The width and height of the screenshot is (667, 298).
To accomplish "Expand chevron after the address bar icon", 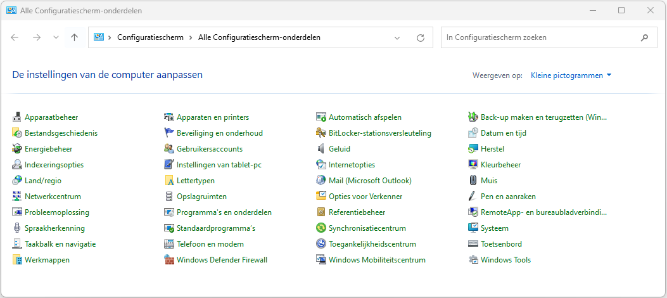I will tap(110, 37).
